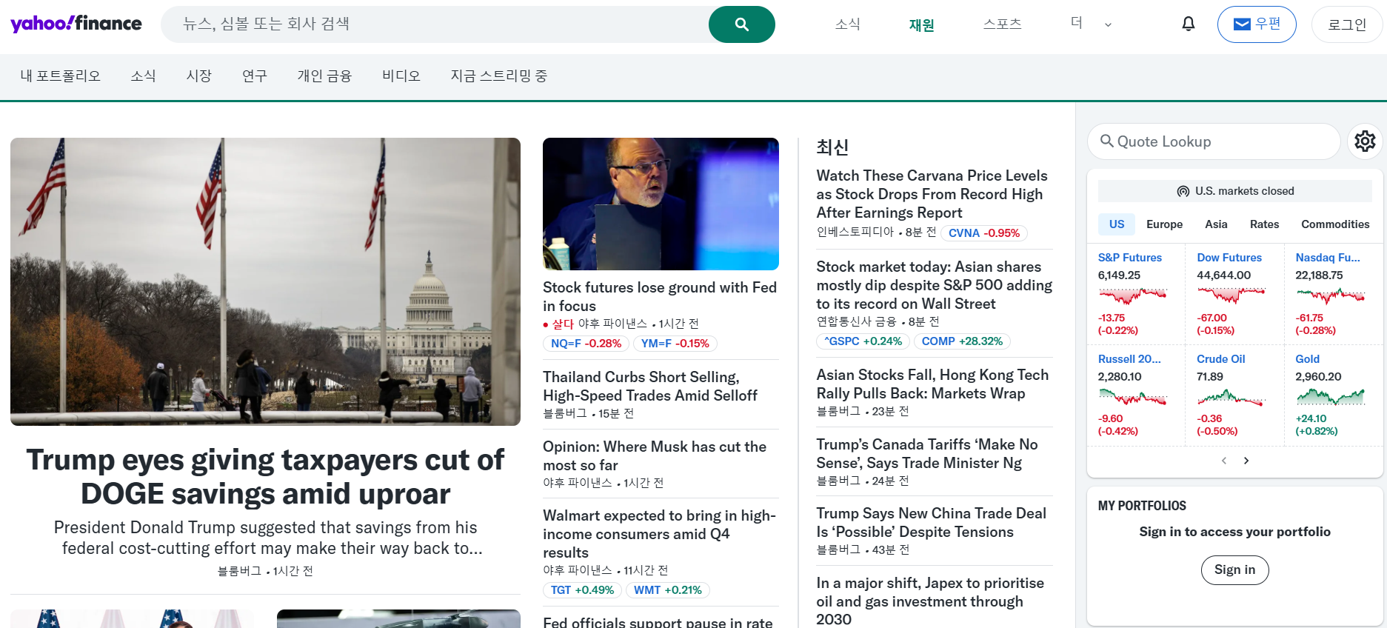
Task: Open Fed officials support pause article
Action: tap(658, 622)
